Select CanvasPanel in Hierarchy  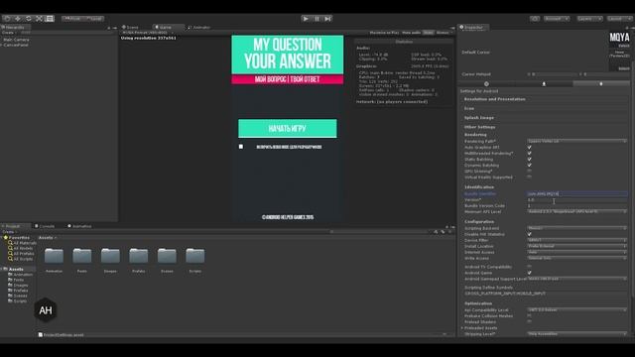(16, 45)
